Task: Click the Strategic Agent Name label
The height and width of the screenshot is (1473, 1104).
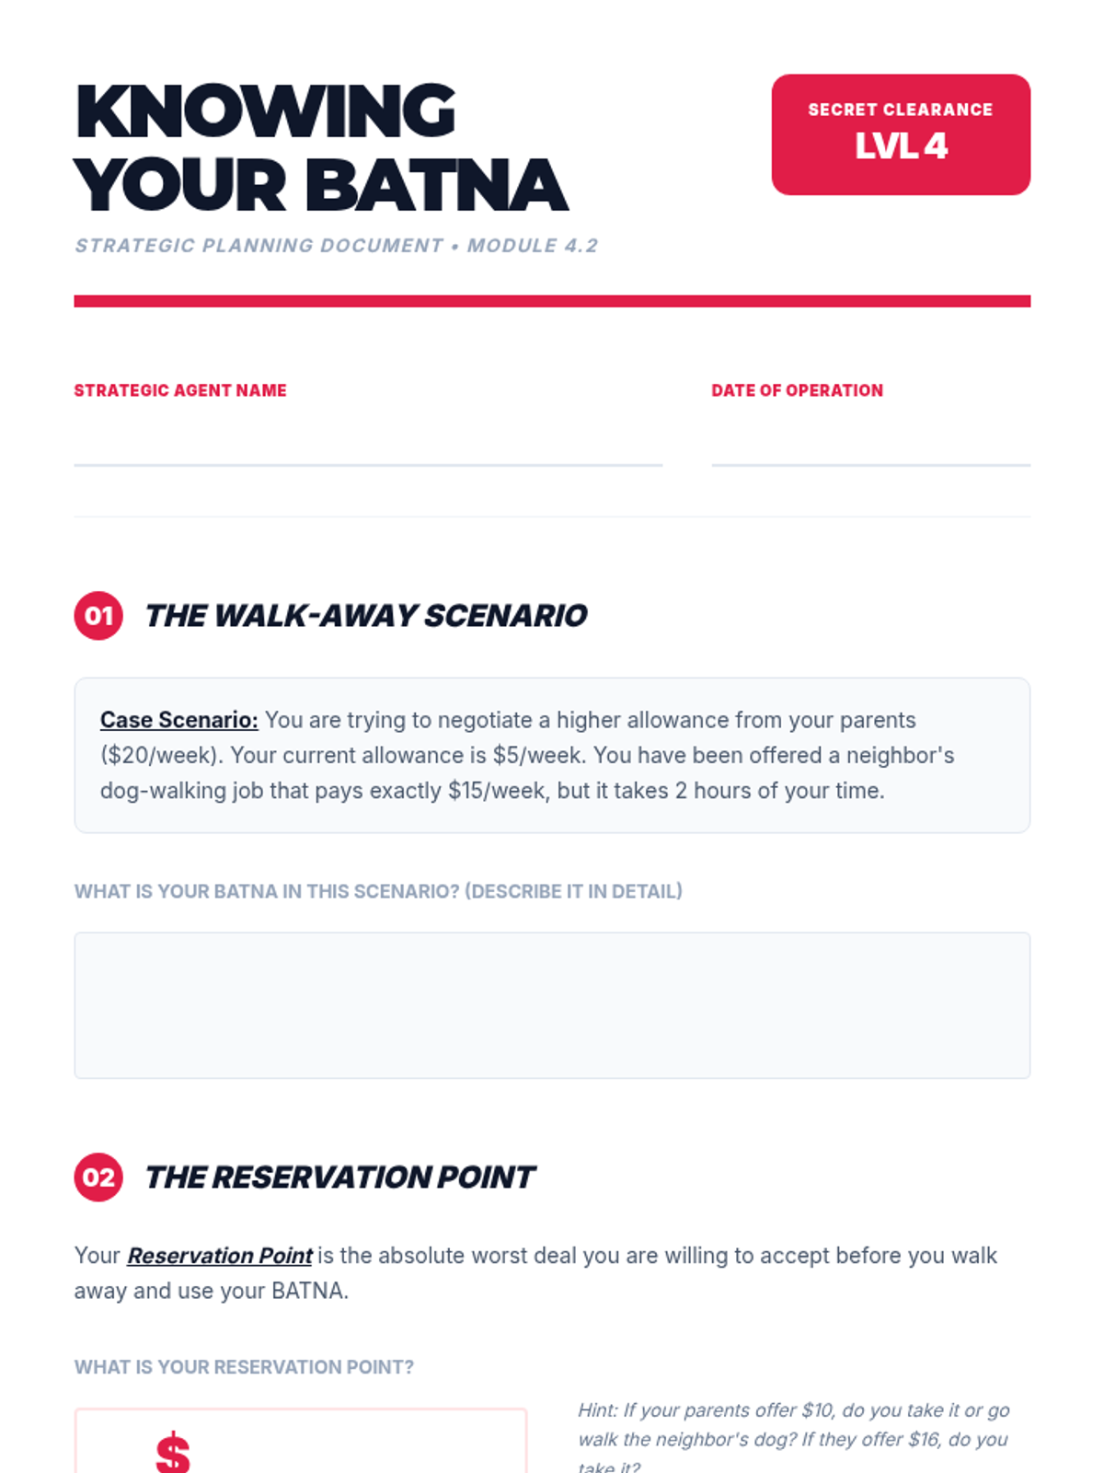Action: point(180,390)
